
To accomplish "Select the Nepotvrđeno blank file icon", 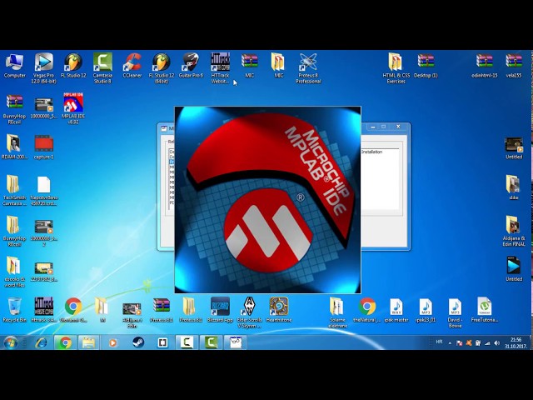I will point(44,191).
